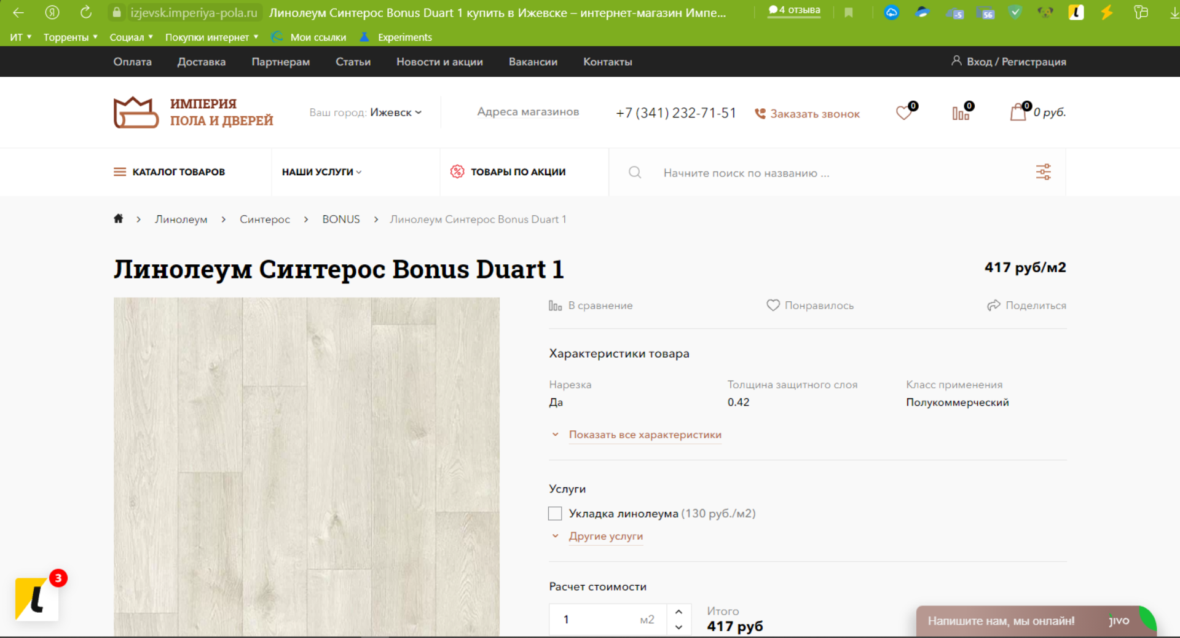Open the Мои ссылки bookmark
Image resolution: width=1180 pixels, height=638 pixels.
pos(309,37)
